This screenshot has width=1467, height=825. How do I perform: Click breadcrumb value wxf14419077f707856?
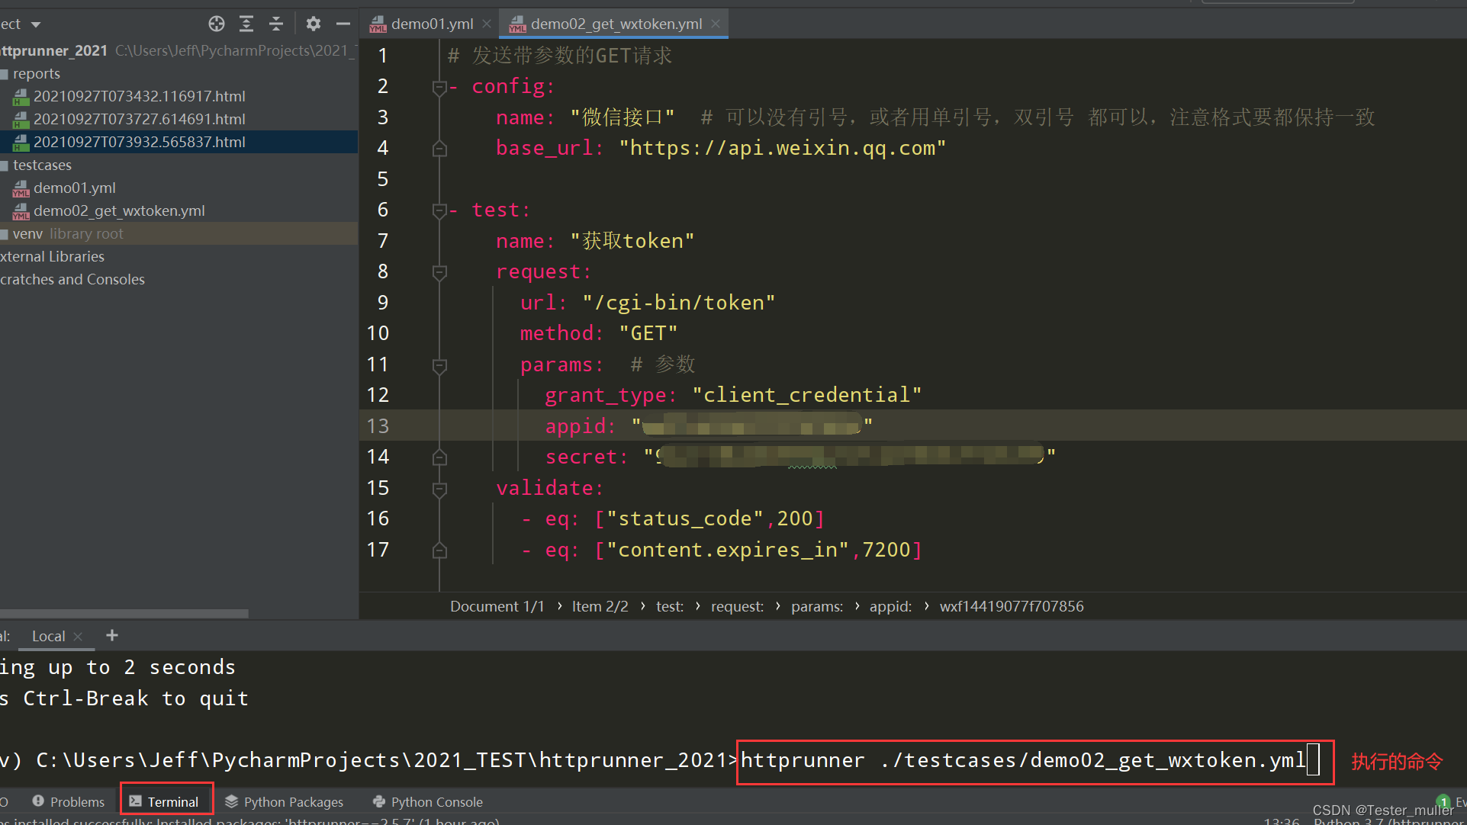(x=1012, y=606)
